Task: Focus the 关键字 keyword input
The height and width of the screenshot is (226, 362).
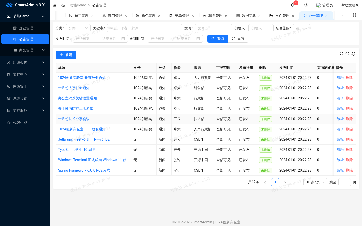Action: [x=145, y=28]
